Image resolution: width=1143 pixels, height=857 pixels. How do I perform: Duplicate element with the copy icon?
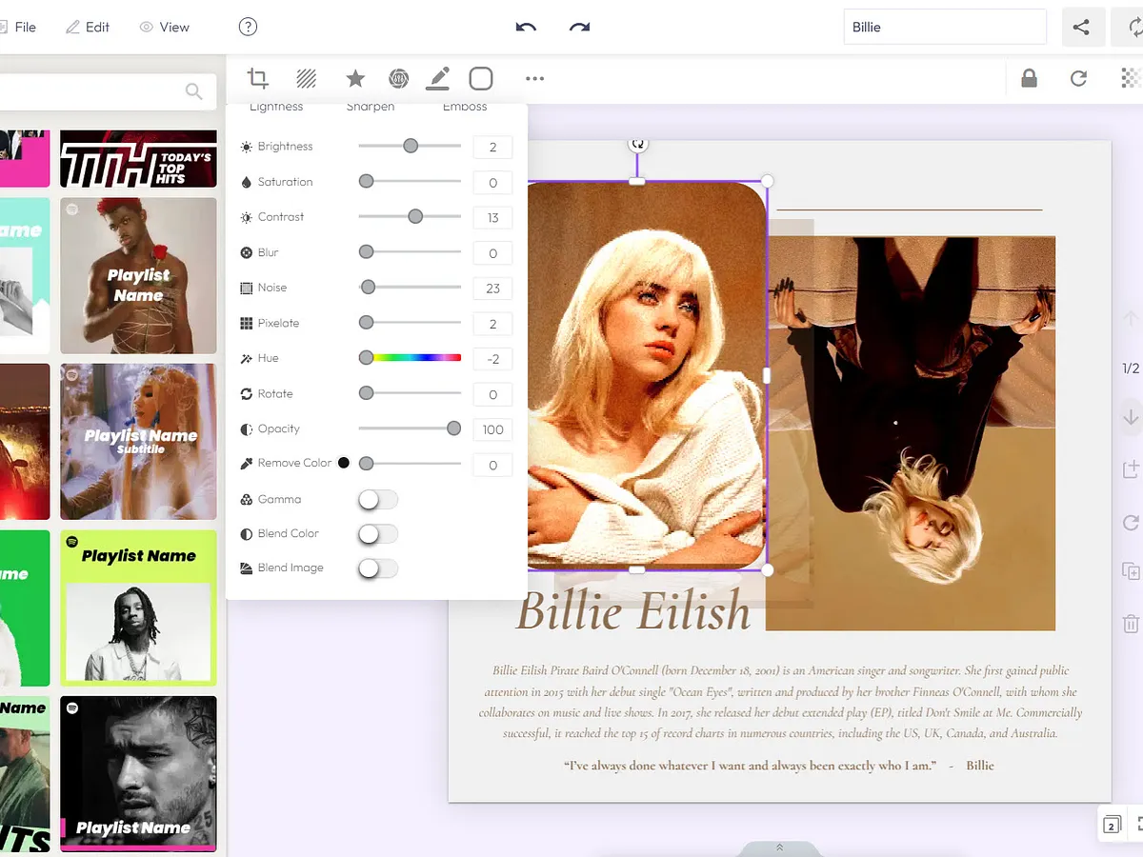(x=1131, y=569)
